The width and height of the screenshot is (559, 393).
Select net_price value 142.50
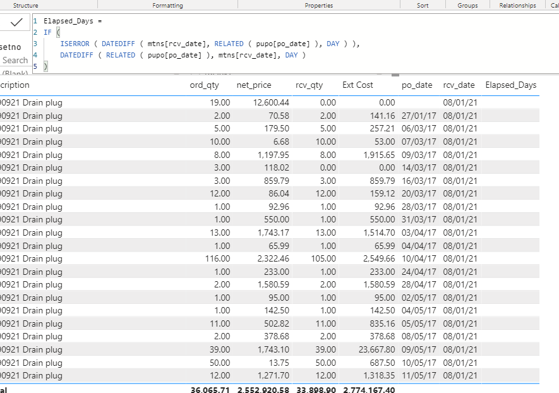276,310
